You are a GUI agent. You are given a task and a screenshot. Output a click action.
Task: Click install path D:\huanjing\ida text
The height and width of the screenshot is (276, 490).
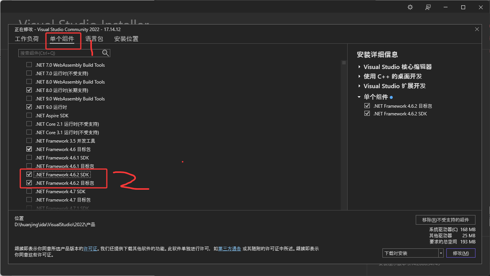[55, 225]
